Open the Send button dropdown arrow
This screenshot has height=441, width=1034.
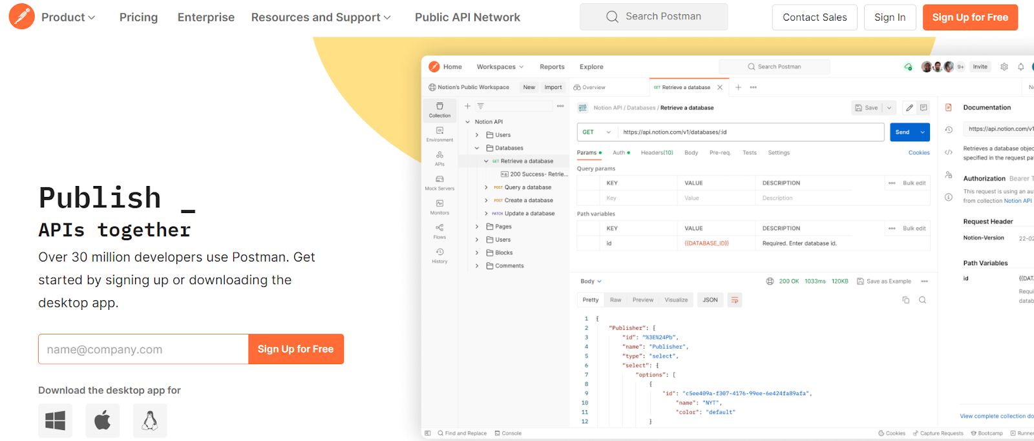[923, 132]
